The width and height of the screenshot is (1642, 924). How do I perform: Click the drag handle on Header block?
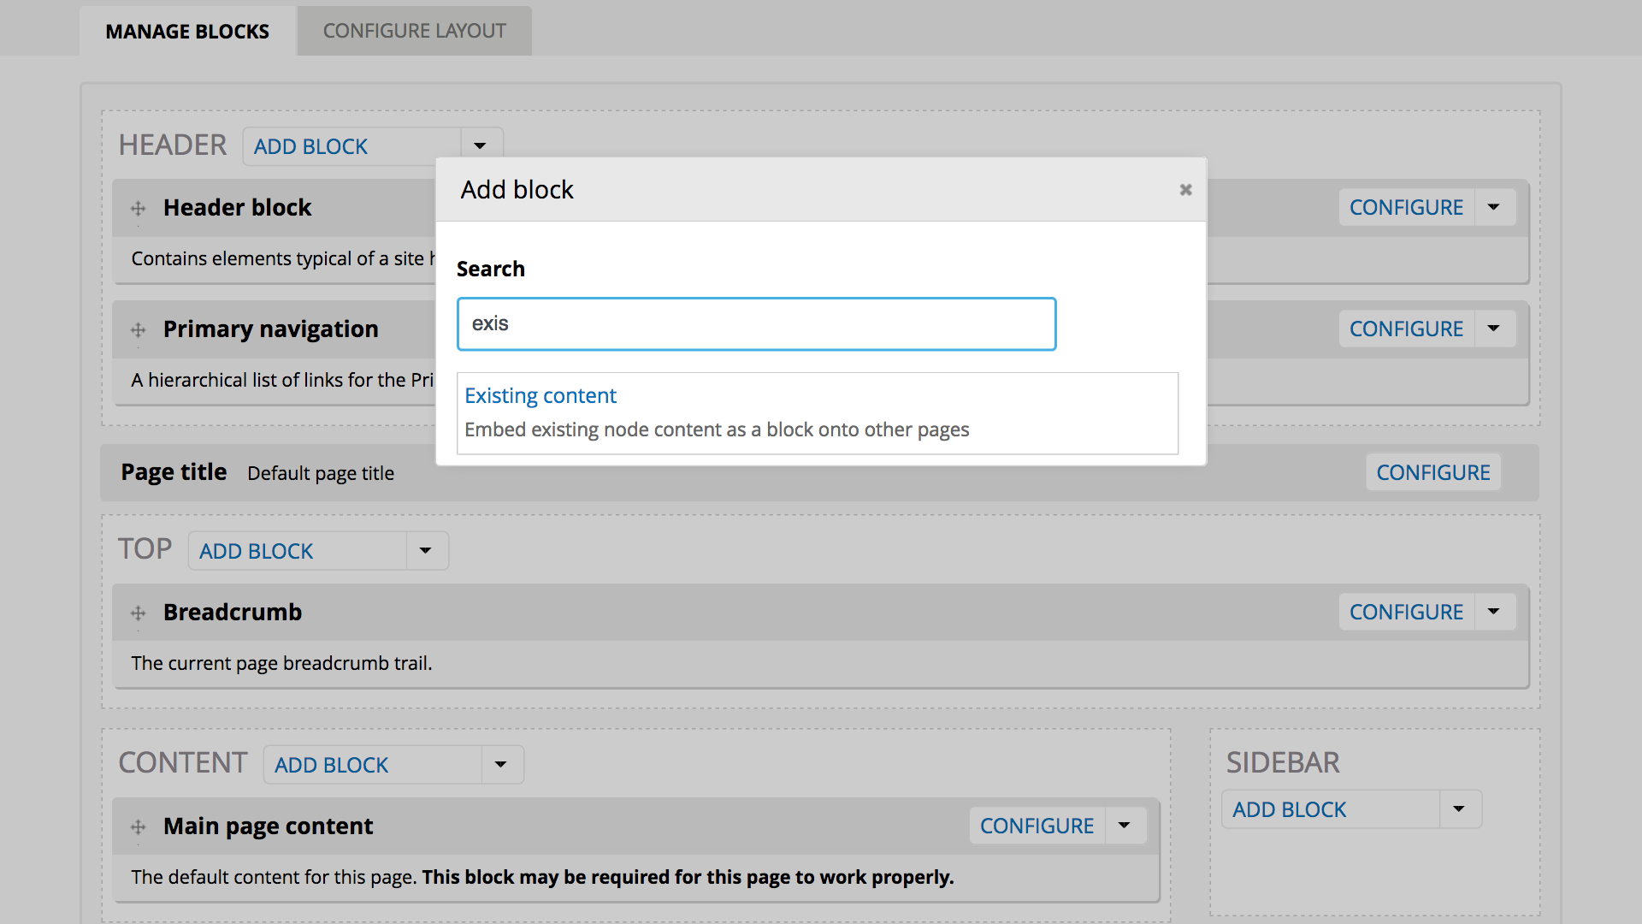[138, 208]
